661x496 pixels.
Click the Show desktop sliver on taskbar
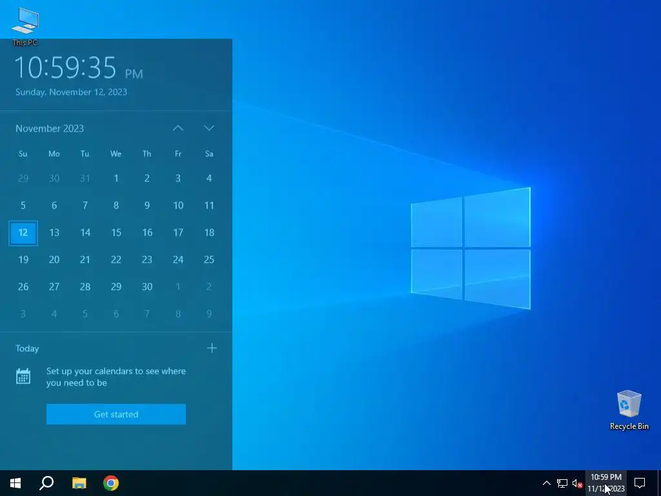(658, 483)
